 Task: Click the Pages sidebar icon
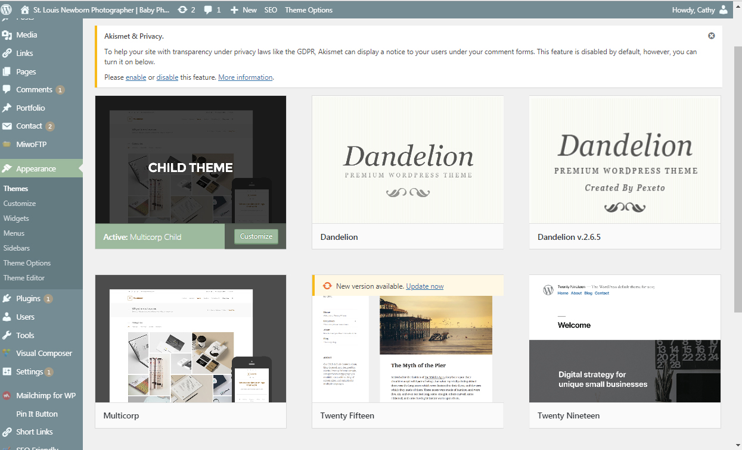pos(7,71)
